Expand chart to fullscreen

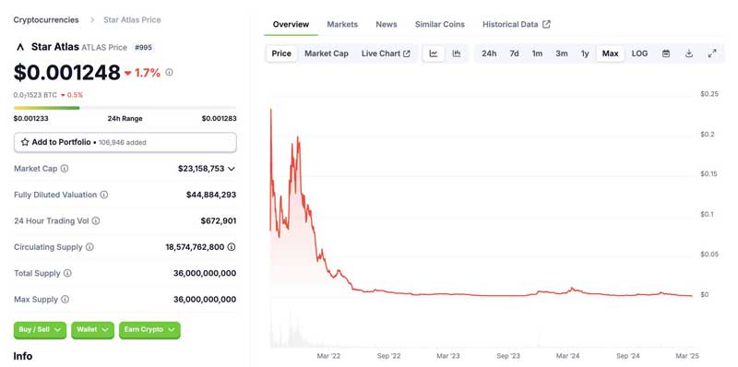coord(712,53)
